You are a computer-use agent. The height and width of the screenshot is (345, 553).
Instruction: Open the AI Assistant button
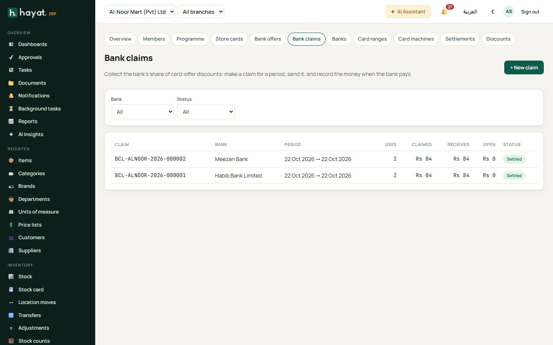[408, 12]
